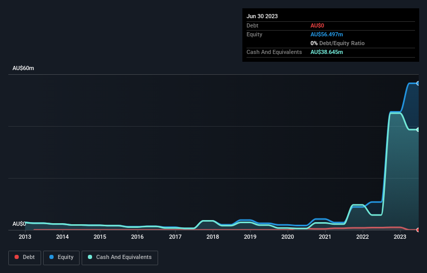The height and width of the screenshot is (273, 427).
Task: Click the Equity row label in tooltip
Action: pyautogui.click(x=254, y=34)
